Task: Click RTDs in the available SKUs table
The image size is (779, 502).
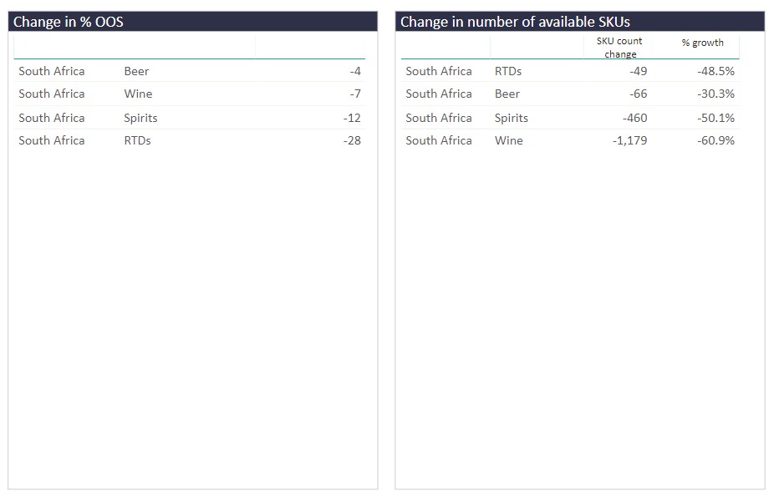Action: click(x=508, y=71)
